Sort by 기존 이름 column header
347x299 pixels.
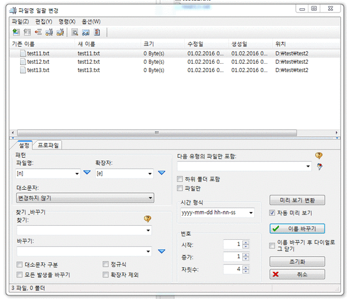(42, 44)
